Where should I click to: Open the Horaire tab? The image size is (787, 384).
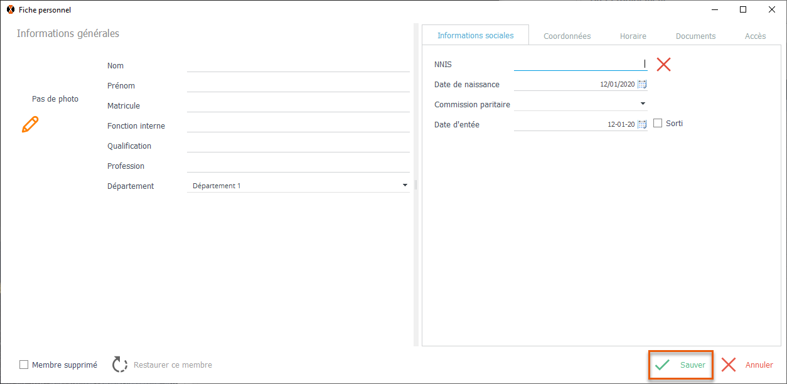click(633, 36)
